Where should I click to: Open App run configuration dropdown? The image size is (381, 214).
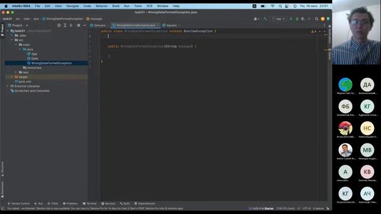(x=279, y=18)
